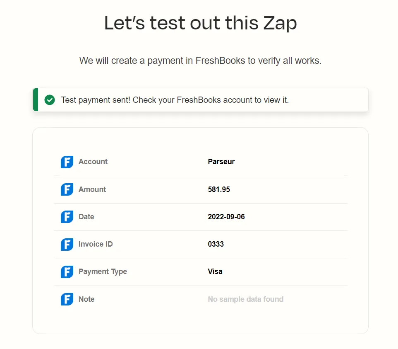Image resolution: width=398 pixels, height=349 pixels.
Task: Click the Date value 2022-09-06
Action: 226,217
